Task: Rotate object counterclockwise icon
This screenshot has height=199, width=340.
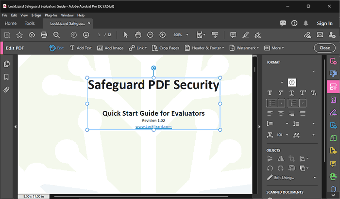Action: tap(270, 168)
